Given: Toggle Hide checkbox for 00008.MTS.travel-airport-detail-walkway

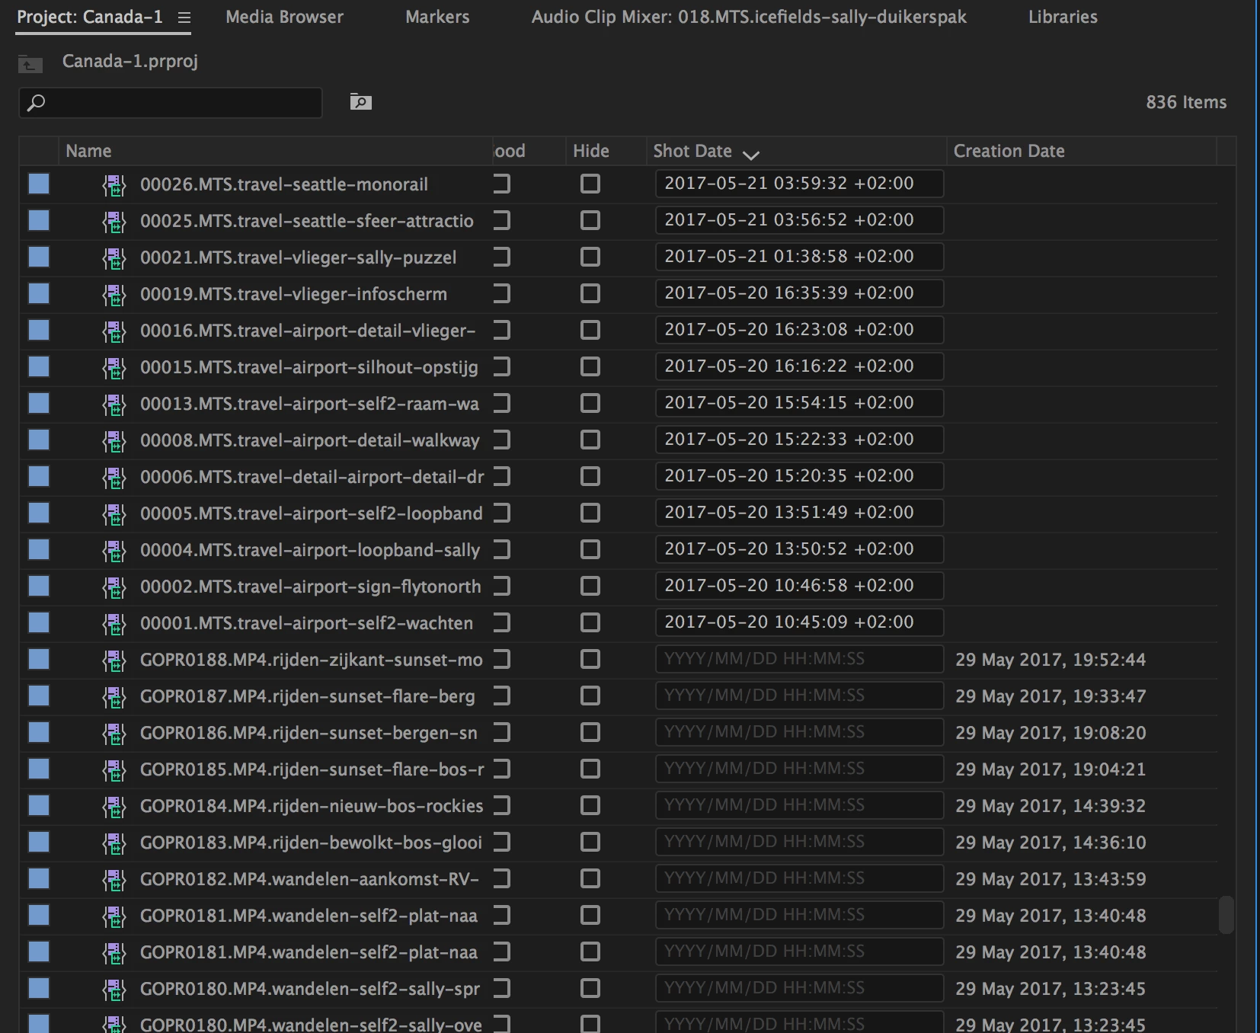Looking at the screenshot, I should (x=590, y=440).
